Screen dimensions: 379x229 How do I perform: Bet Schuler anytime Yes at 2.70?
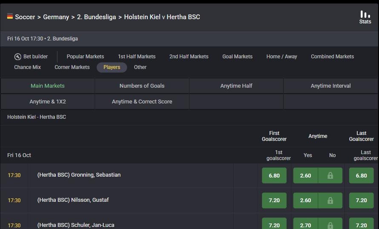tap(305, 223)
